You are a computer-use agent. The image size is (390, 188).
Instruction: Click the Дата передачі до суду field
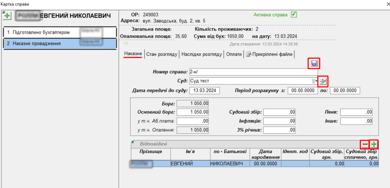pos(205,90)
